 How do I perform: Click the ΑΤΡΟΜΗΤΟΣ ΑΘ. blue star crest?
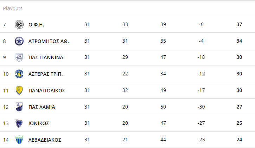(x=19, y=41)
